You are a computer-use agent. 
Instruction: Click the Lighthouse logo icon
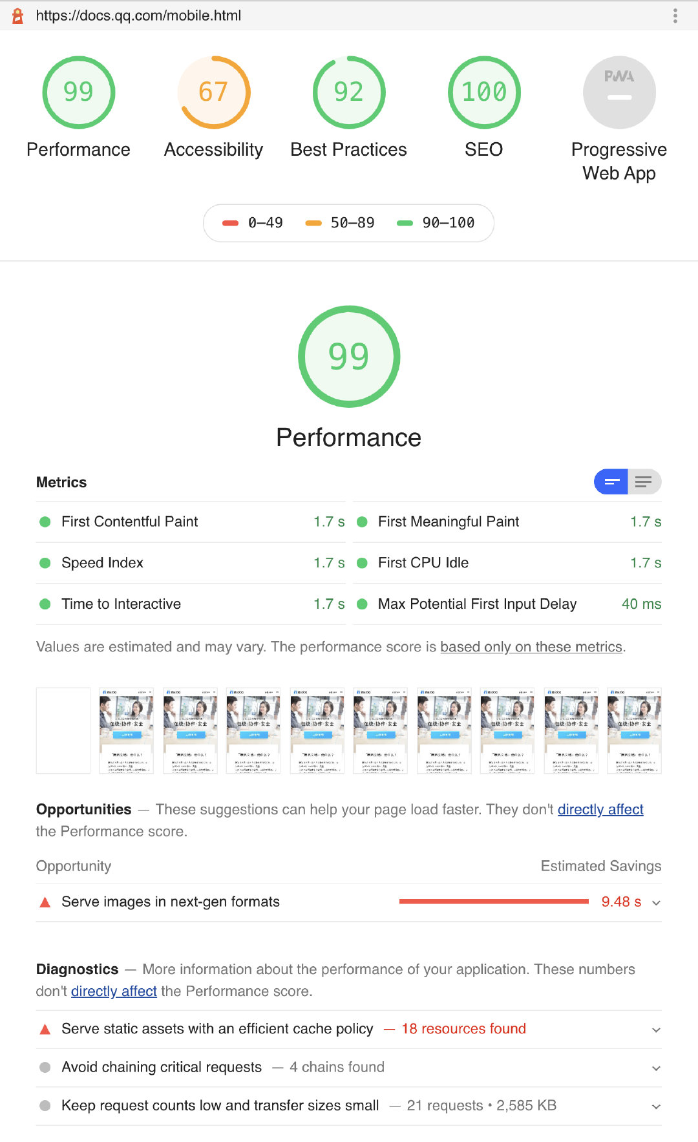point(18,16)
